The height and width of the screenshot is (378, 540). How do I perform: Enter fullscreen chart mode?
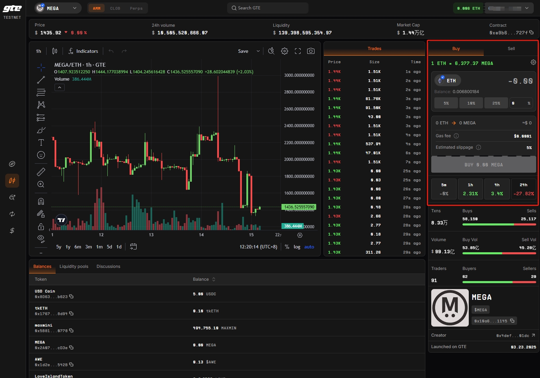click(298, 51)
